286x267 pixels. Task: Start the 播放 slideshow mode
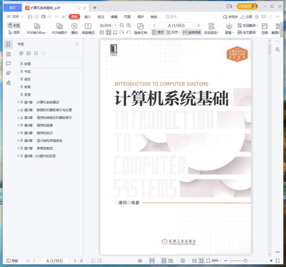tap(74, 29)
